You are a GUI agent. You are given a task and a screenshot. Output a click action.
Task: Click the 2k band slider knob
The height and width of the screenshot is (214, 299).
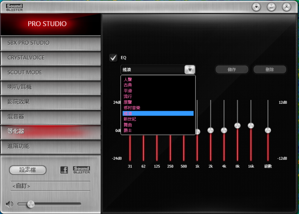pos(211,130)
